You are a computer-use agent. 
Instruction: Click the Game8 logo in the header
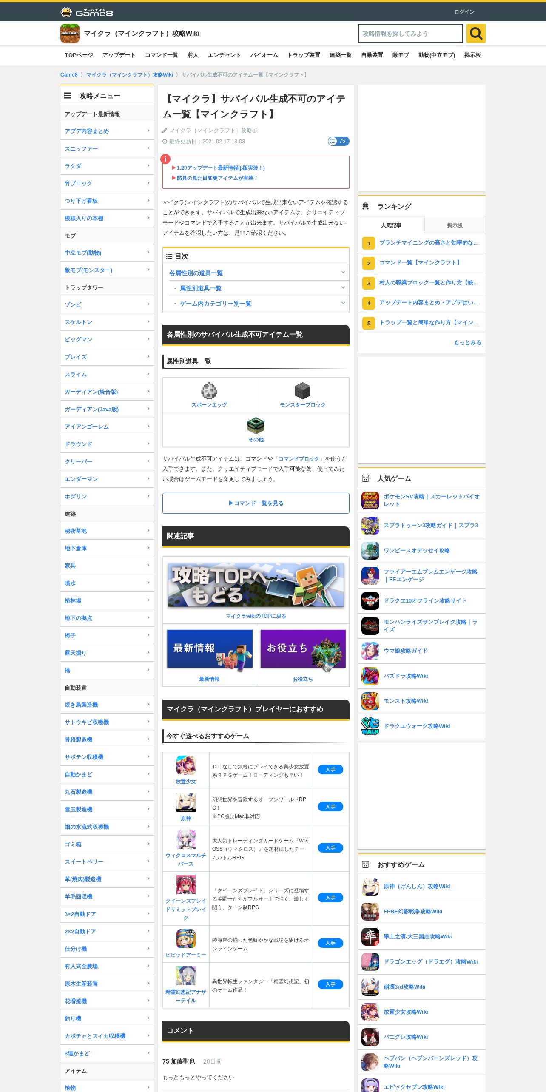pyautogui.click(x=87, y=12)
